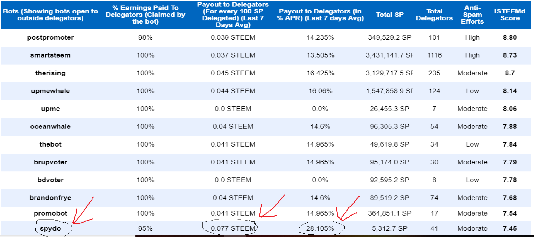Select the '16.06%' APR value
Viewport: 534px width, 237px height.
[320, 91]
